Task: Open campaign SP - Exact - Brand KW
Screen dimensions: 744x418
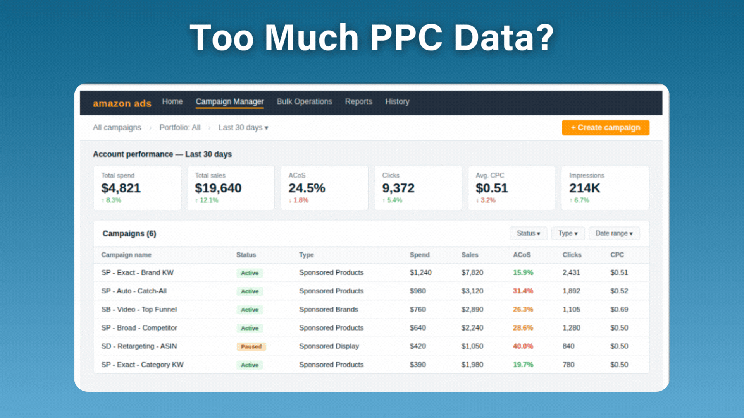Action: click(138, 272)
